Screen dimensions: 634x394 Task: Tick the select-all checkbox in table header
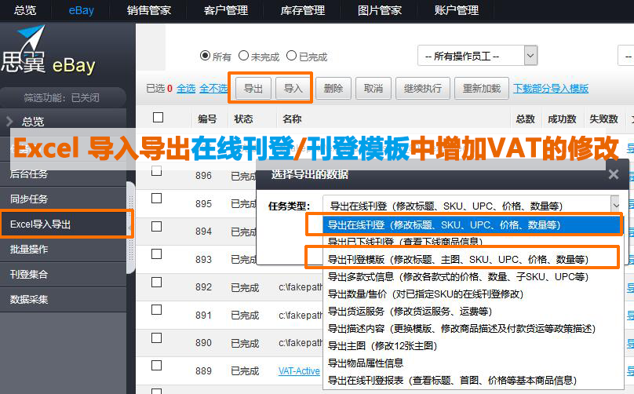coord(158,117)
